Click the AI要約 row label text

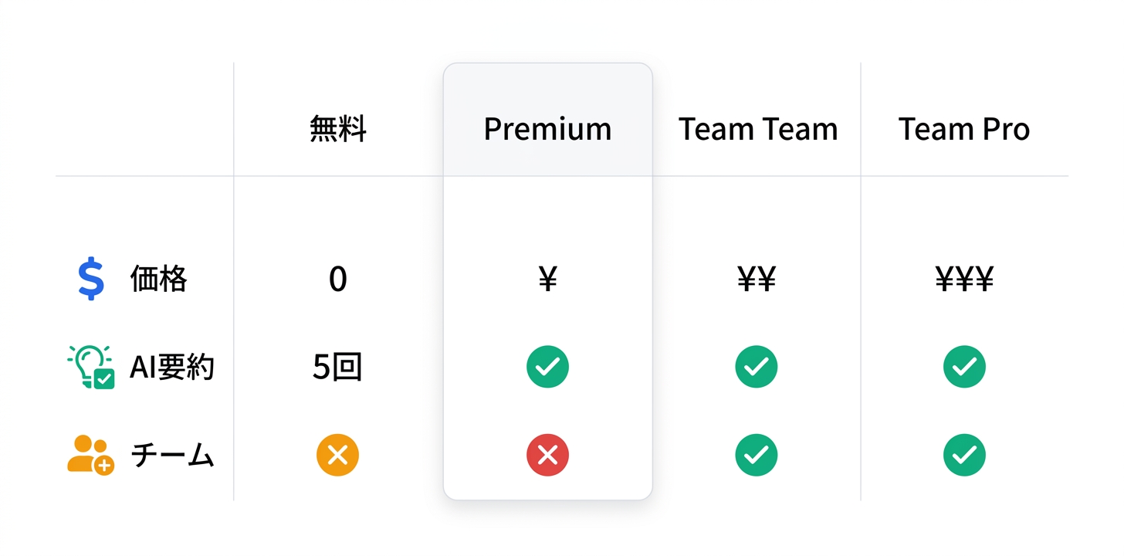tap(171, 368)
